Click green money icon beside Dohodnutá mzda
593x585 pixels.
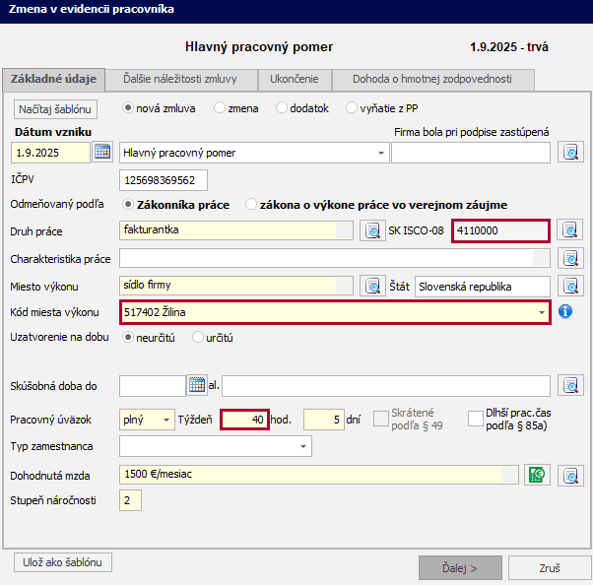click(536, 474)
